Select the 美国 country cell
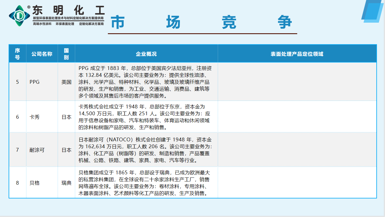 pyautogui.click(x=66, y=82)
